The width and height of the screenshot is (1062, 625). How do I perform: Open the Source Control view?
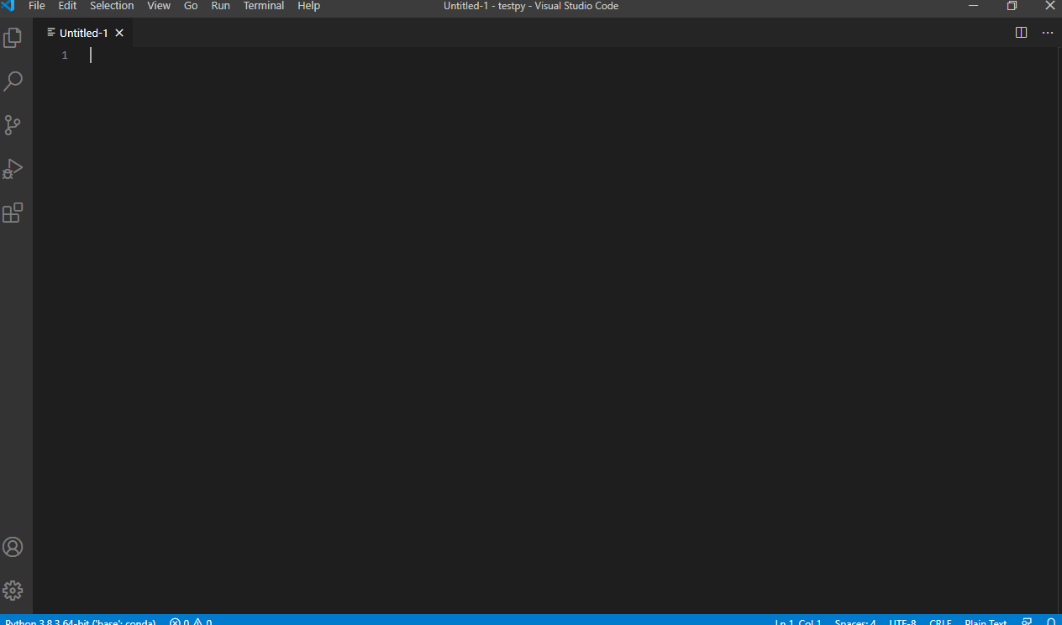(x=13, y=125)
